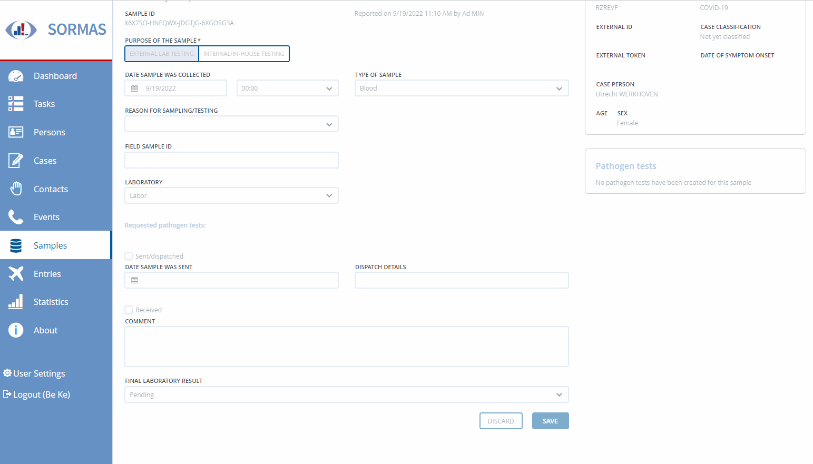Click the Requested pathogen tests label
Viewport: 813px width, 464px height.
click(x=165, y=225)
